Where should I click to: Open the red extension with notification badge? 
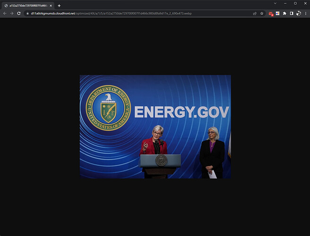click(x=271, y=14)
